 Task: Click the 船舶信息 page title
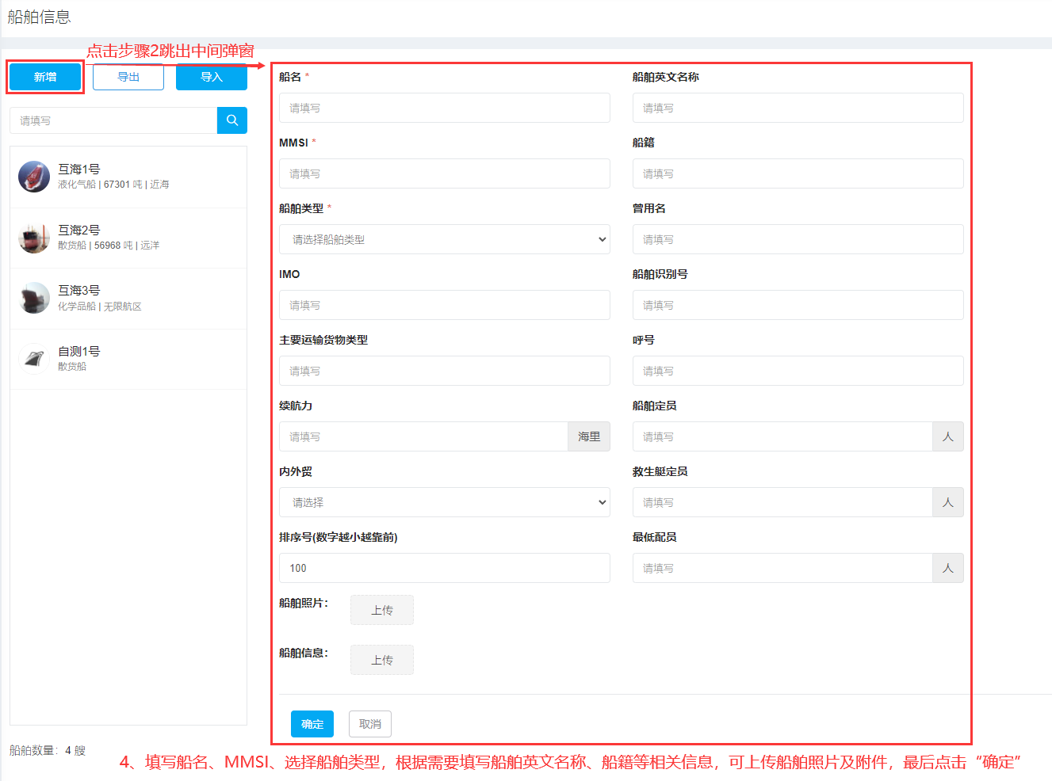pos(39,17)
